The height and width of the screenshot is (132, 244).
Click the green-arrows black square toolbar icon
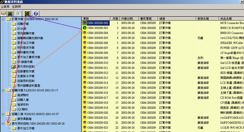click(10, 13)
